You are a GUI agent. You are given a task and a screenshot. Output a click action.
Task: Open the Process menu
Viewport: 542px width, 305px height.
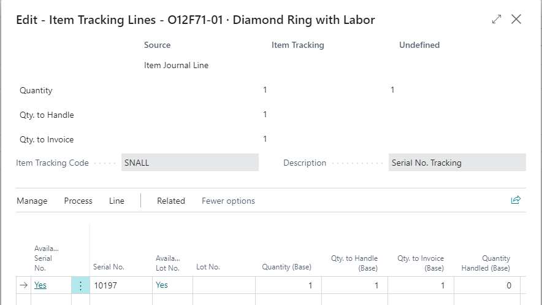point(78,201)
